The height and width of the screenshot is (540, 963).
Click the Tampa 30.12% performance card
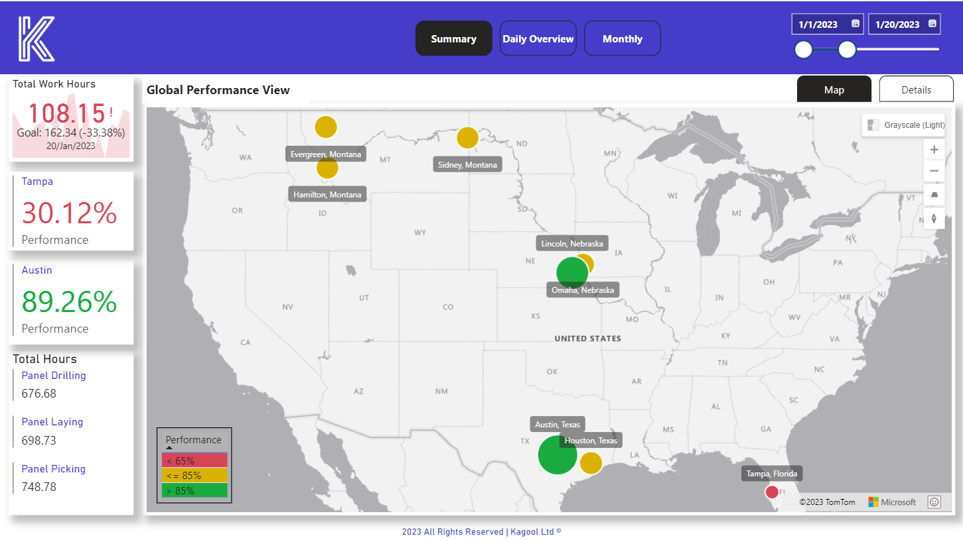pyautogui.click(x=71, y=211)
